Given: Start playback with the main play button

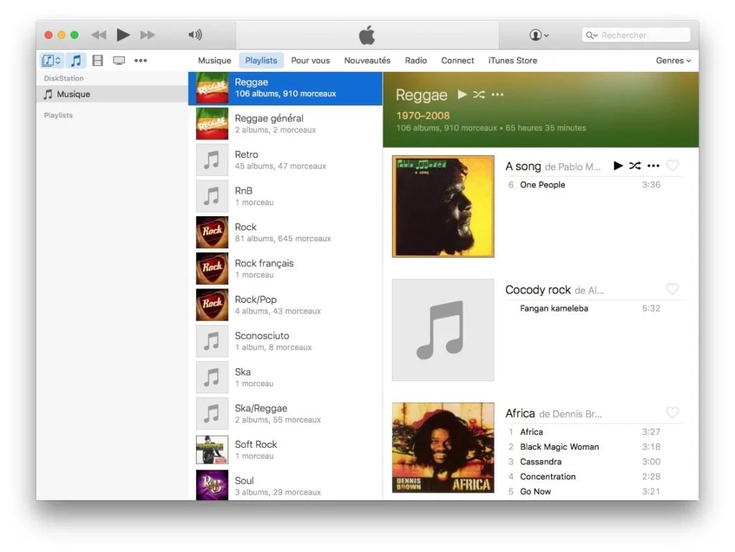Looking at the screenshot, I should pos(123,34).
